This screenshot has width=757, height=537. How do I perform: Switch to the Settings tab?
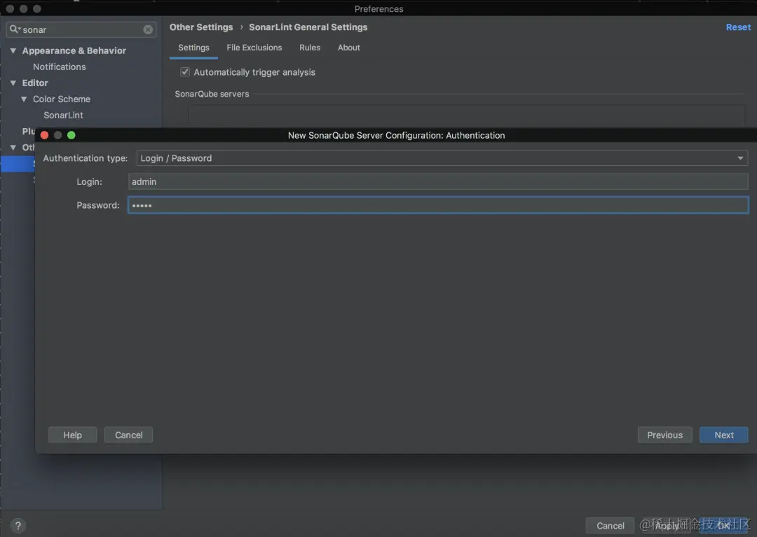point(193,48)
